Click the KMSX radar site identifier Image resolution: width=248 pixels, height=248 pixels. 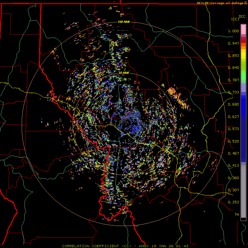point(144,246)
